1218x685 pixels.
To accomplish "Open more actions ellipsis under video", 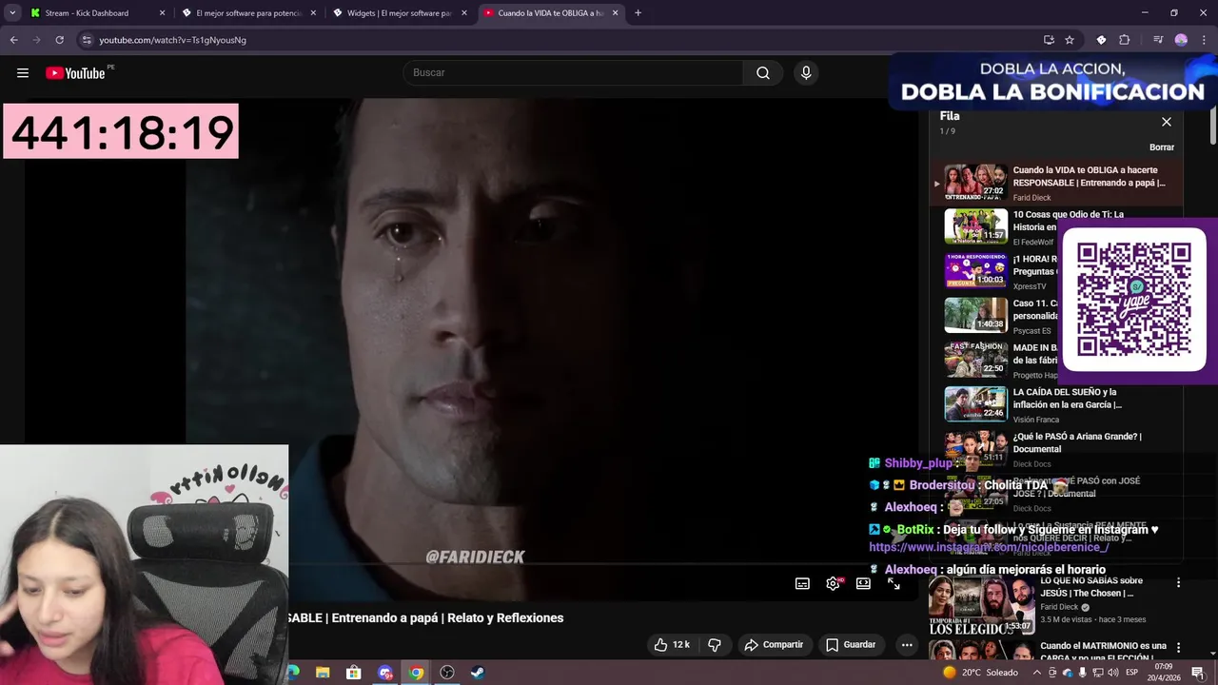I will point(907,645).
